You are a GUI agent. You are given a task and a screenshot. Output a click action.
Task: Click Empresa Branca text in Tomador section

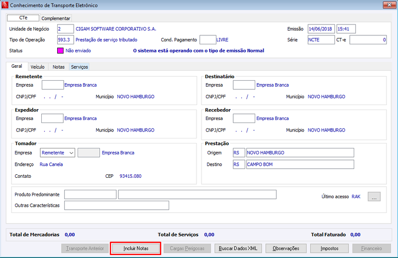click(x=118, y=153)
